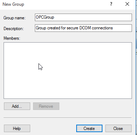Open Help using the Help button
This screenshot has width=137, height=135.
(x=17, y=129)
